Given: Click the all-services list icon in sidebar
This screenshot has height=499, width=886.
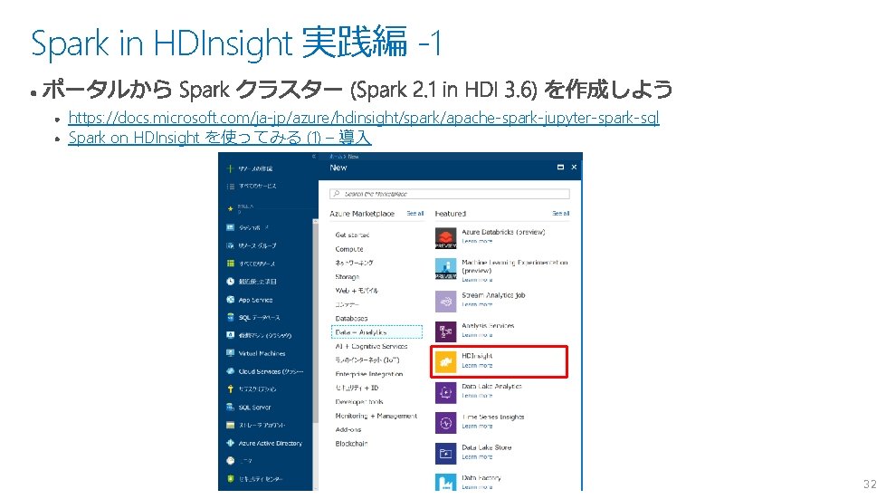Looking at the screenshot, I should [230, 186].
